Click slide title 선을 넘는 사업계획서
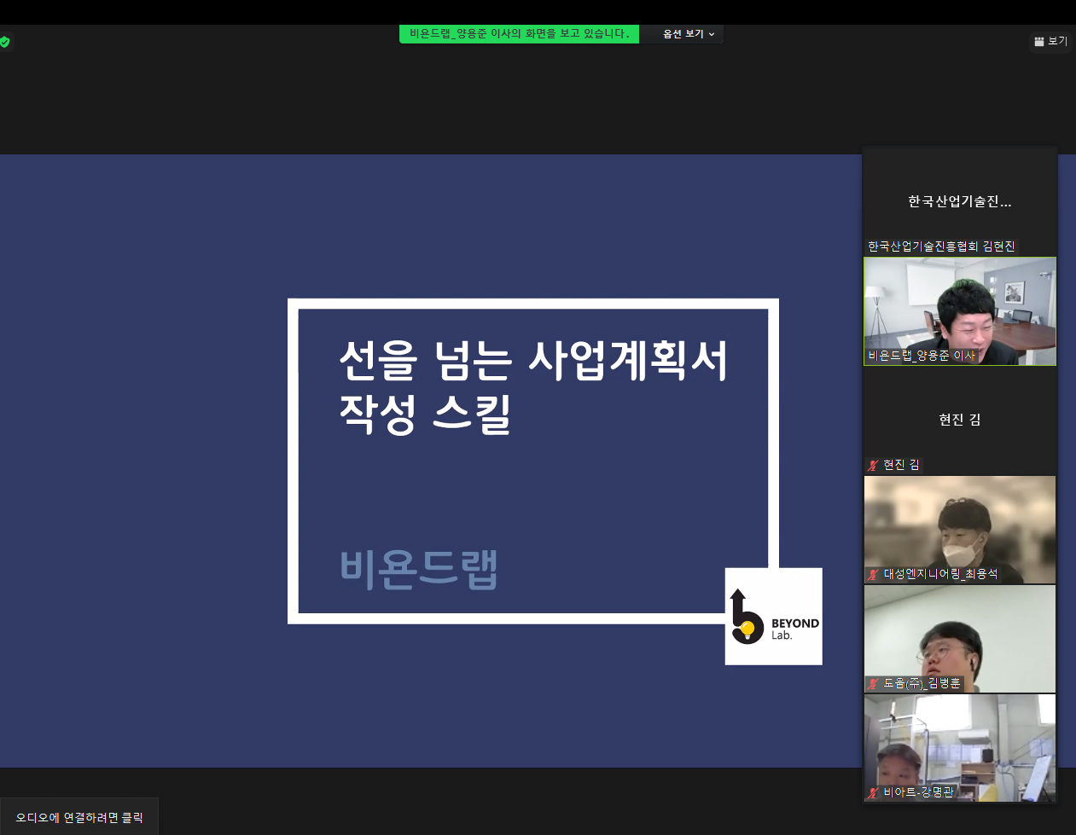Viewport: 1076px width, 835px height. (533, 360)
